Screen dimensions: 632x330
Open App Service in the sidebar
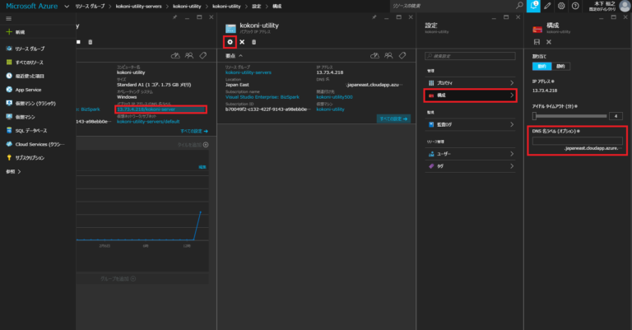[x=23, y=90]
